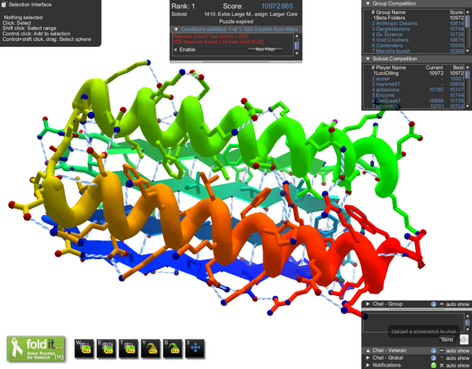
Task: Click the Chat - Veteran info icon
Action: tap(434, 351)
